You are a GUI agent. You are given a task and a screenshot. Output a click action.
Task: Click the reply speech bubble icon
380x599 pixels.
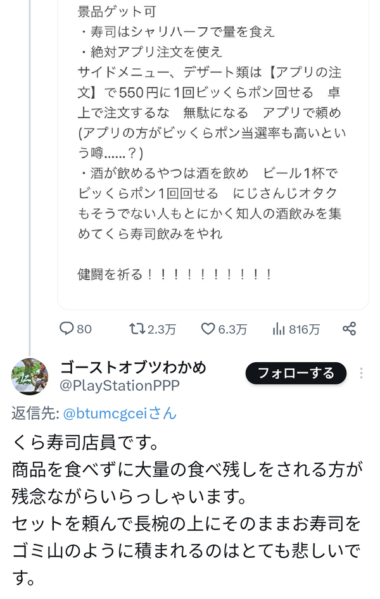click(x=66, y=329)
